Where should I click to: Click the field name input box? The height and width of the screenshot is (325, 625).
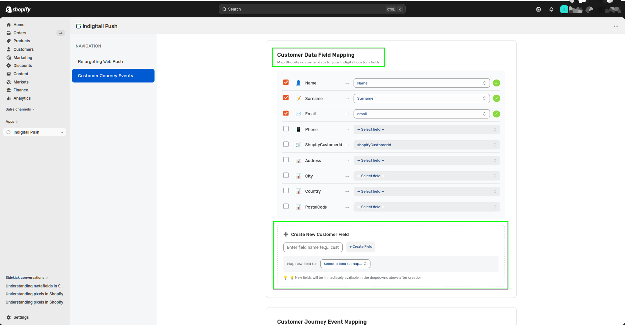tap(313, 247)
